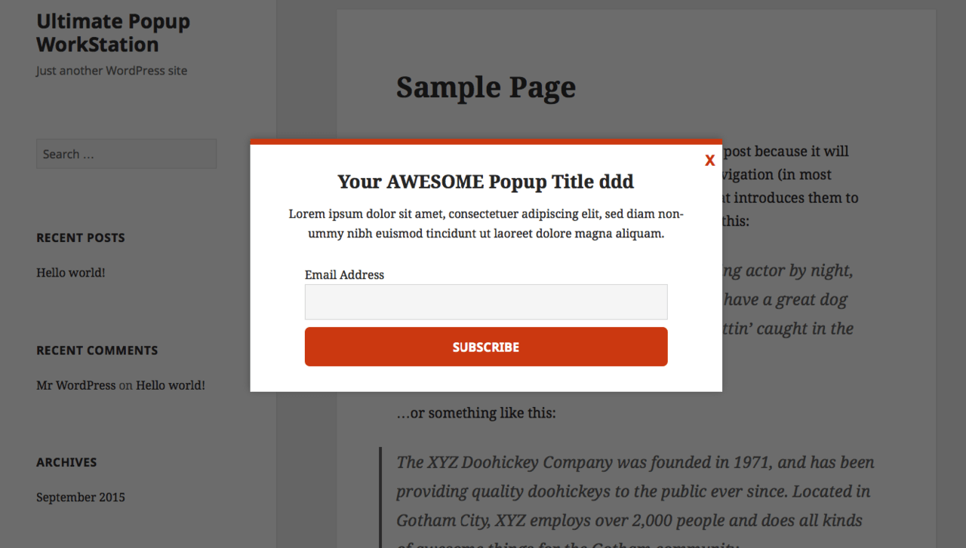Click the …or something like this: text

click(x=476, y=413)
